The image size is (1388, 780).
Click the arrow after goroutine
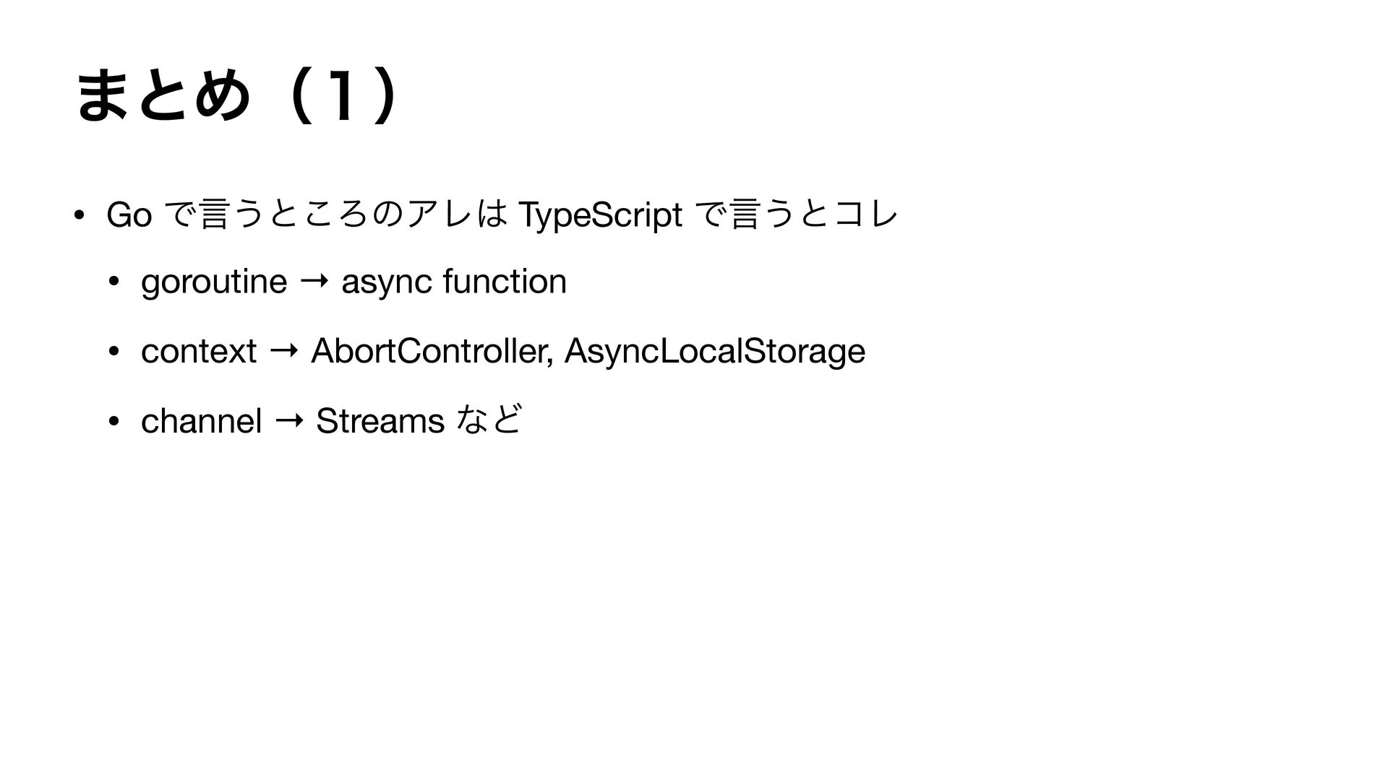(314, 282)
